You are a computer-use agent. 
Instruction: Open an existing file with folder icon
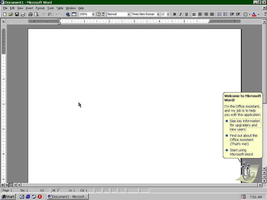coord(11,14)
